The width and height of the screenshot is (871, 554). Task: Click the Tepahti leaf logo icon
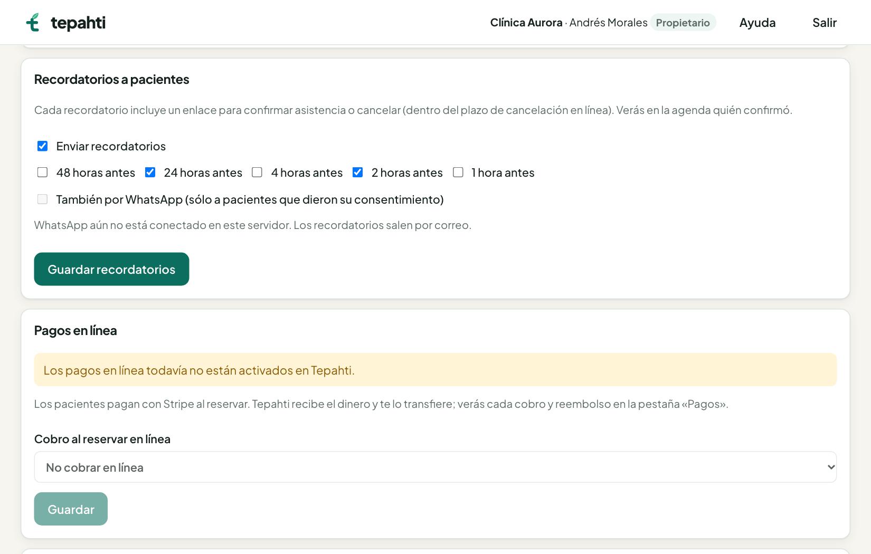33,22
